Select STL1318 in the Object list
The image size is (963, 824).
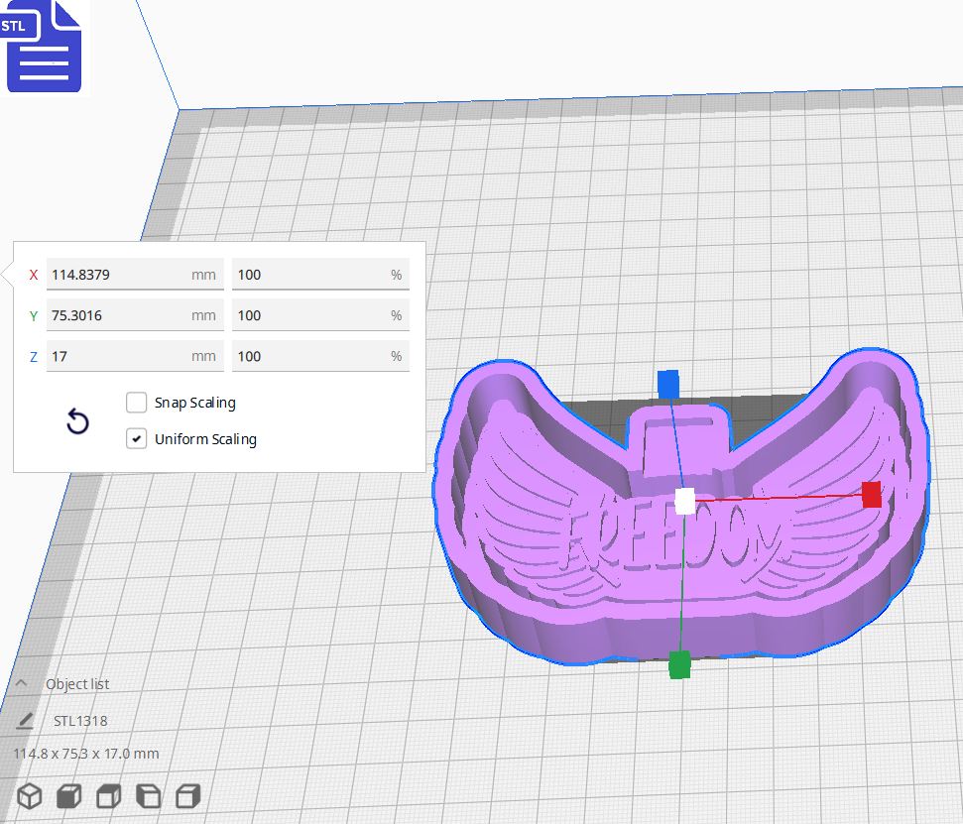tap(79, 720)
